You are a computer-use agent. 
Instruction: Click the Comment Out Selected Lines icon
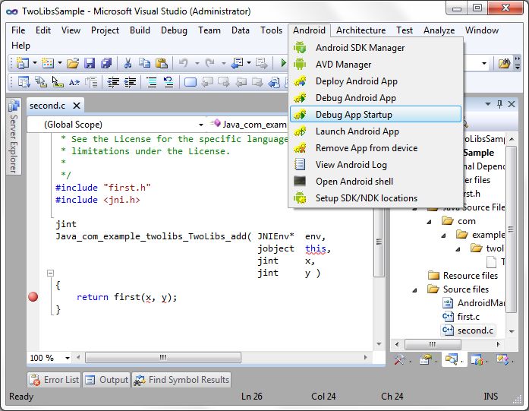152,82
